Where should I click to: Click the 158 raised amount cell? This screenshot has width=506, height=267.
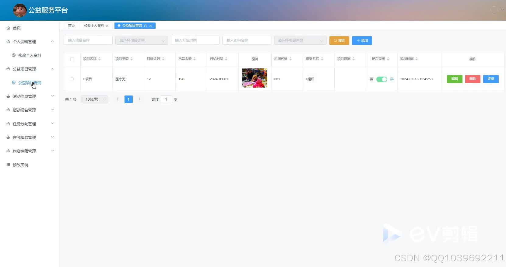tap(181, 79)
